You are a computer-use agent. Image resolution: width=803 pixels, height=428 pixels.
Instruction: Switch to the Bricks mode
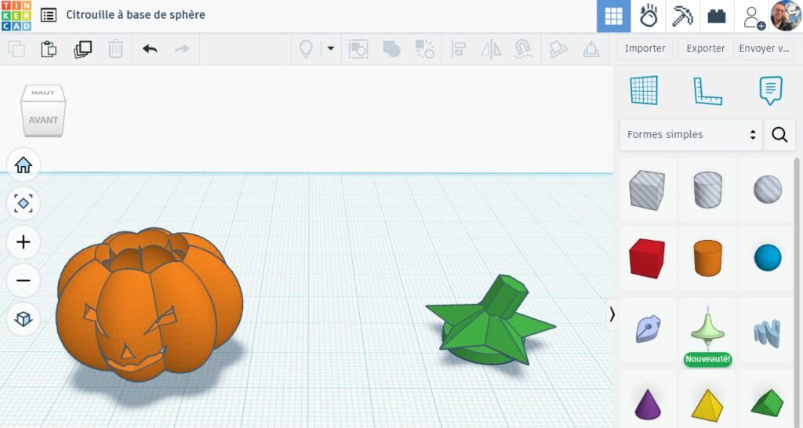[x=716, y=16]
